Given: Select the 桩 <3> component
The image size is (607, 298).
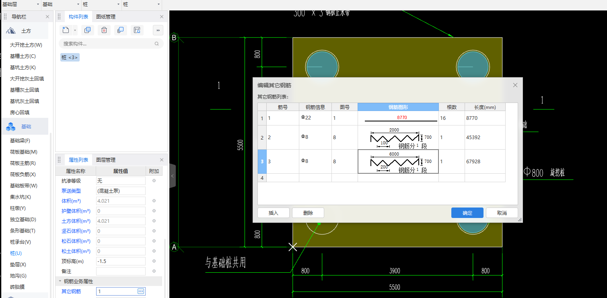Looking at the screenshot, I should coord(70,58).
